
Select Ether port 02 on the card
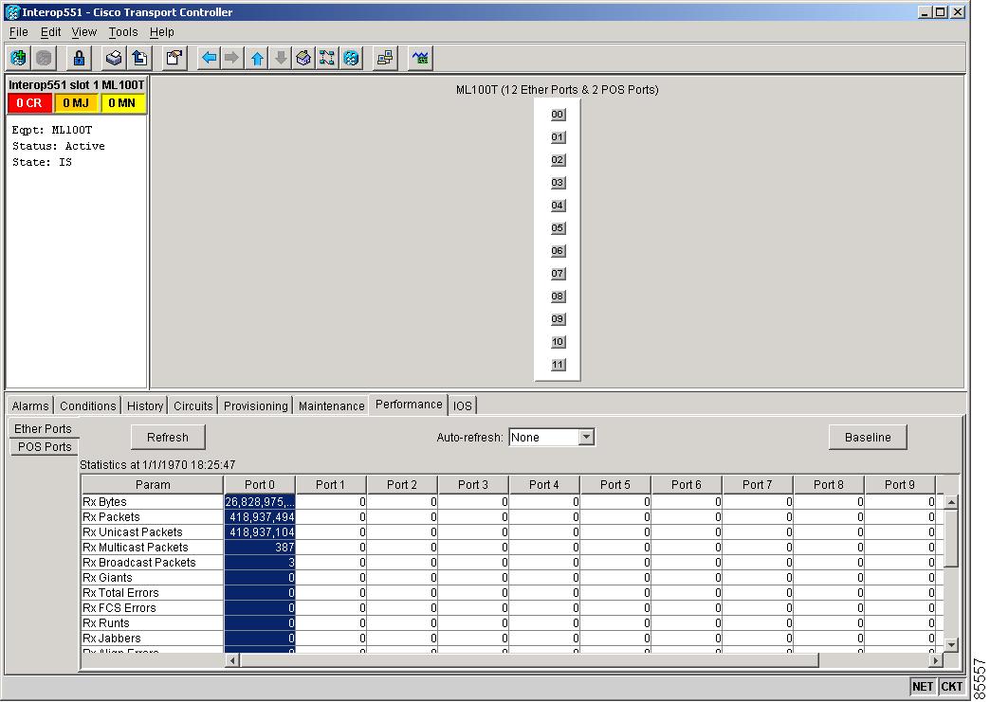(x=558, y=159)
